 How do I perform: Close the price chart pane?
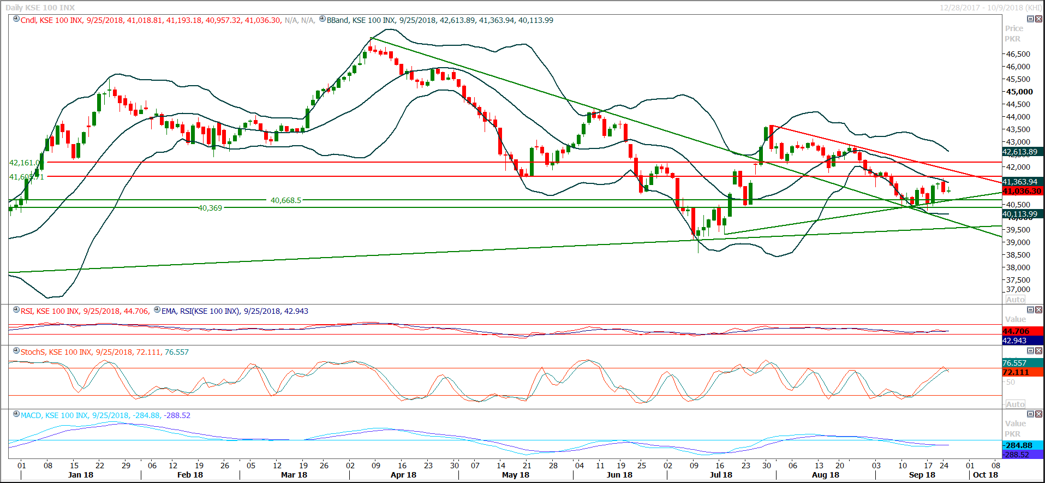click(x=1039, y=19)
